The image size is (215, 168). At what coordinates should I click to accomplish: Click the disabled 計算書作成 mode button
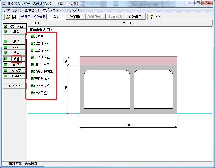96,17
